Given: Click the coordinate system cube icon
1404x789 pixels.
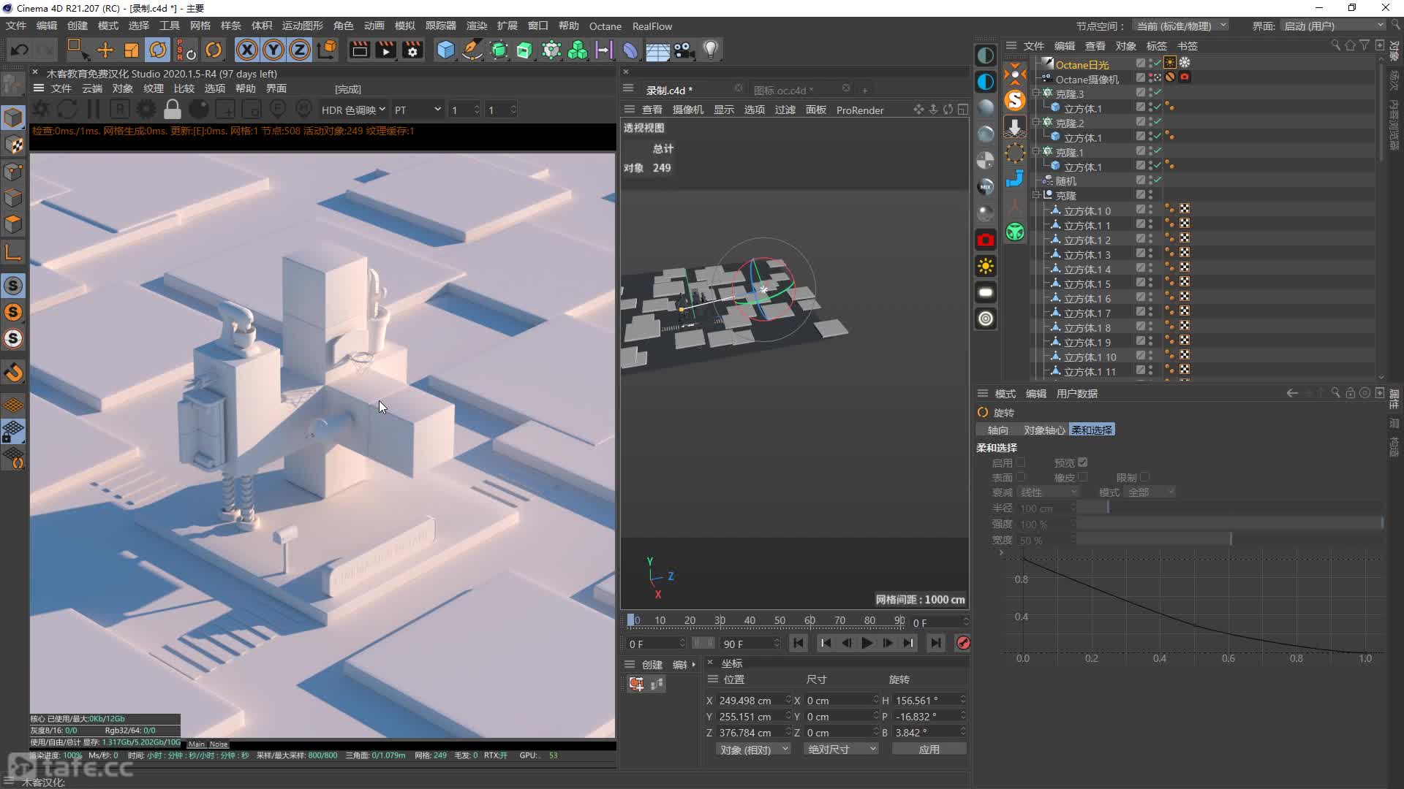Looking at the screenshot, I should pos(328,50).
